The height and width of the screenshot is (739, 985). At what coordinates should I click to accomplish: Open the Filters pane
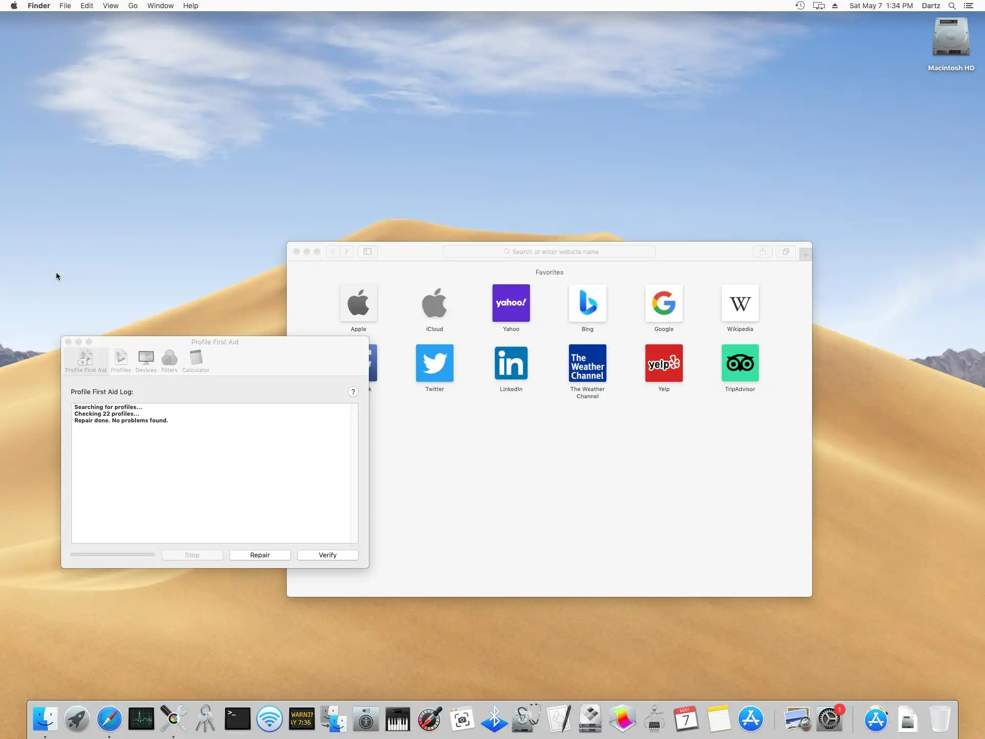(169, 360)
